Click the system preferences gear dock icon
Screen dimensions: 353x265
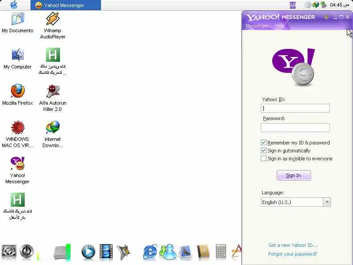click(9, 251)
